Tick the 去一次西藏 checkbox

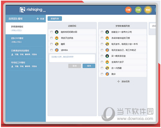pyautogui.click(x=102, y=68)
